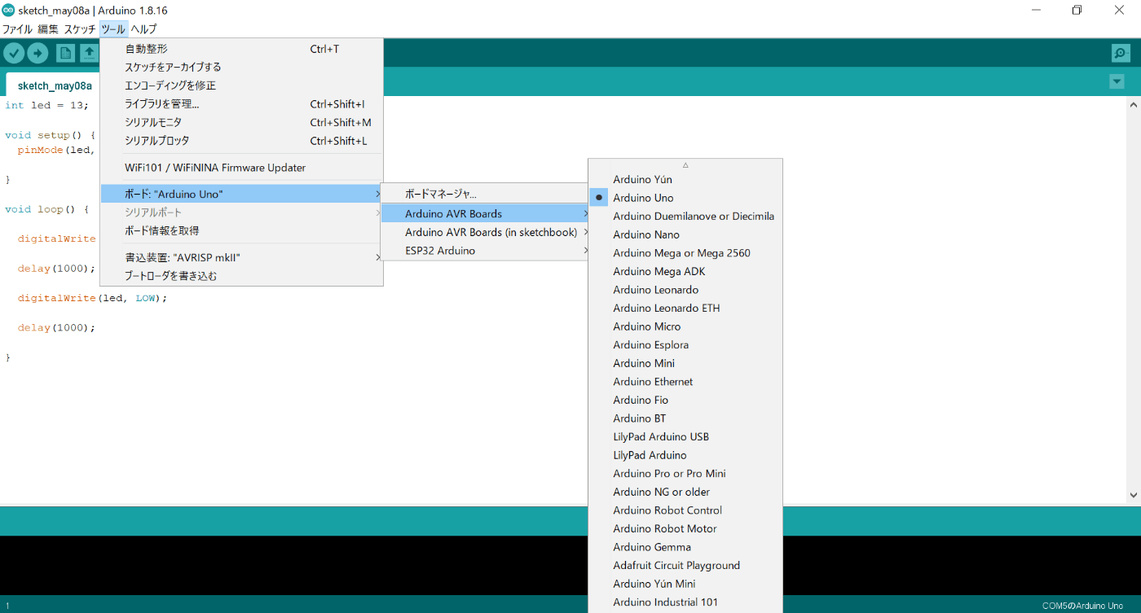Select Arduino Leonardo ETH
This screenshot has height=613, width=1141.
[685, 308]
